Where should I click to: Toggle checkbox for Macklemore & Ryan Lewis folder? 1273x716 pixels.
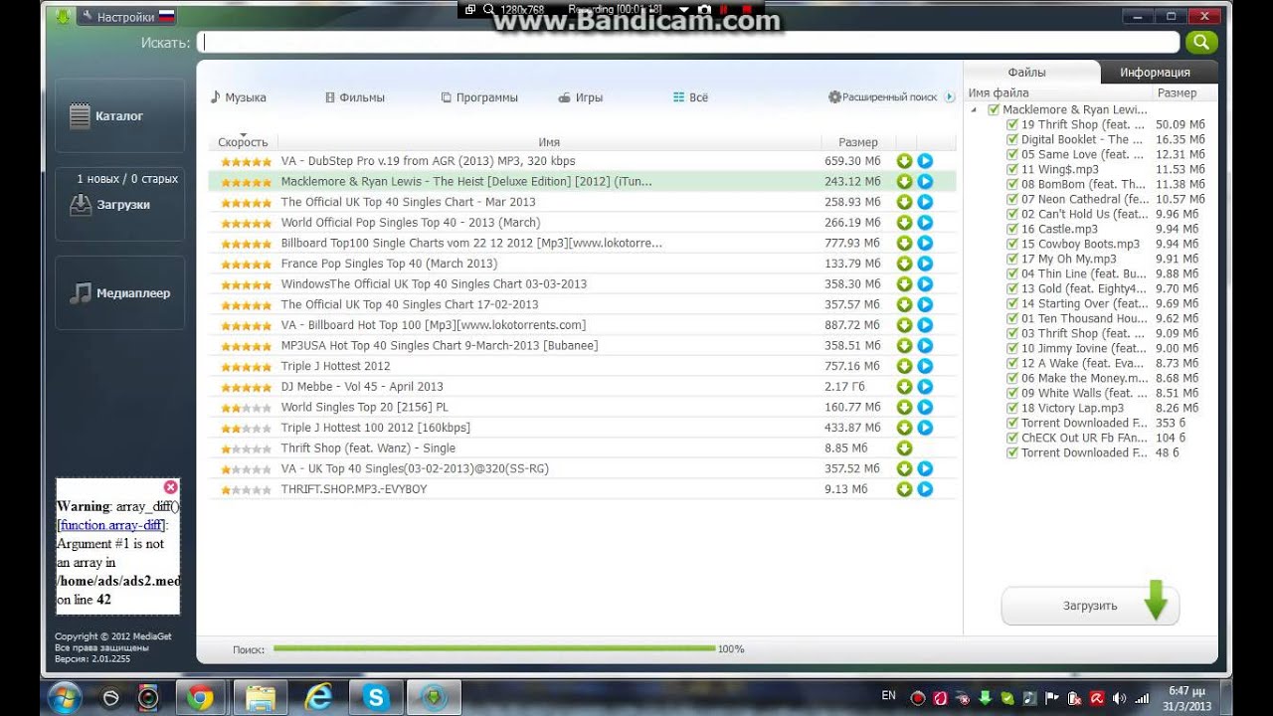coord(994,110)
